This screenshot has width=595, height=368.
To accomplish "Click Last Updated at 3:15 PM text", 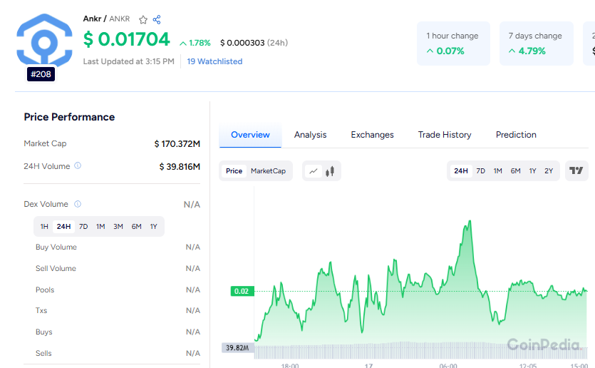I will [129, 61].
